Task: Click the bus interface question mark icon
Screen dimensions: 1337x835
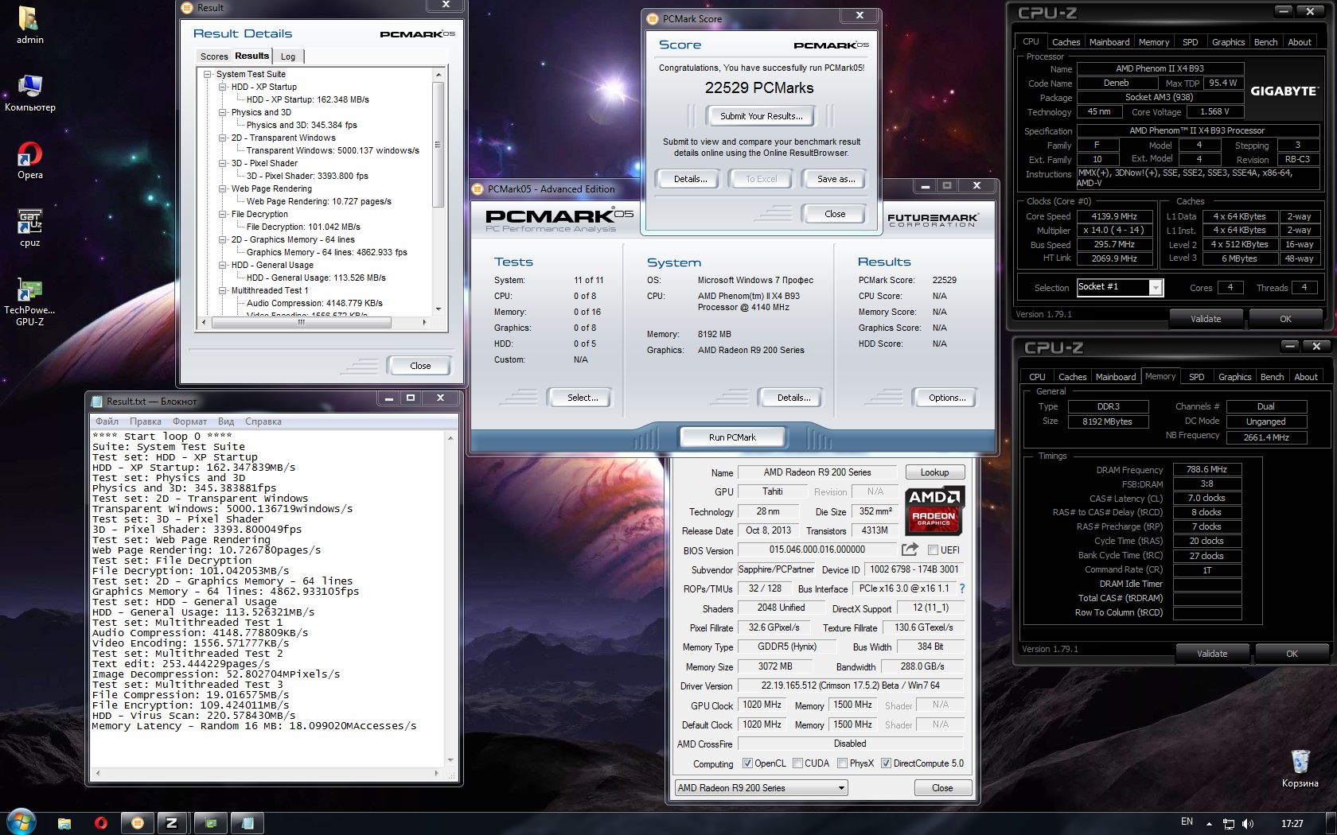Action: point(961,588)
